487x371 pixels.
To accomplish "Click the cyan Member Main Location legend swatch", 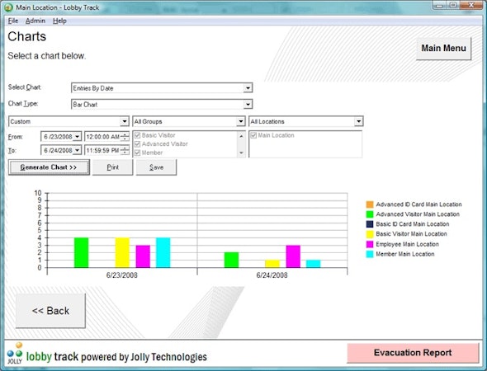I will tap(370, 254).
